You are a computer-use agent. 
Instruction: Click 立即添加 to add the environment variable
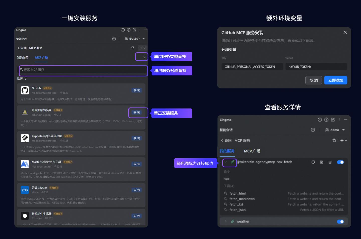click(335, 80)
